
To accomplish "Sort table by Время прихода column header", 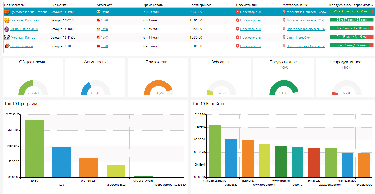I will click(201, 5).
